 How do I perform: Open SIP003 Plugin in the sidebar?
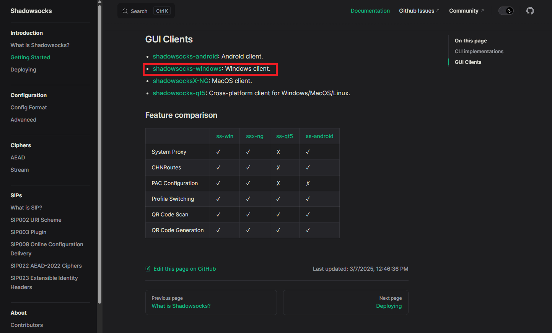(x=28, y=232)
